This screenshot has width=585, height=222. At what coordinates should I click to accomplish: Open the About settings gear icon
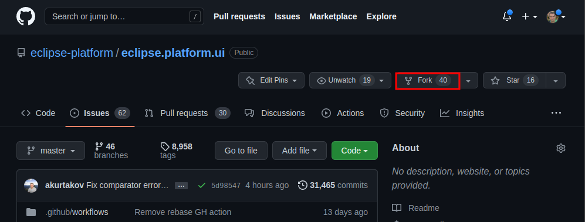point(561,148)
